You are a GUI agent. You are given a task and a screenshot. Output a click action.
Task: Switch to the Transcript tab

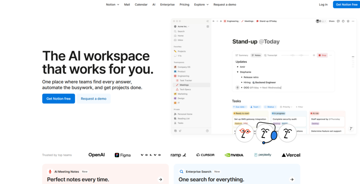(x=270, y=55)
